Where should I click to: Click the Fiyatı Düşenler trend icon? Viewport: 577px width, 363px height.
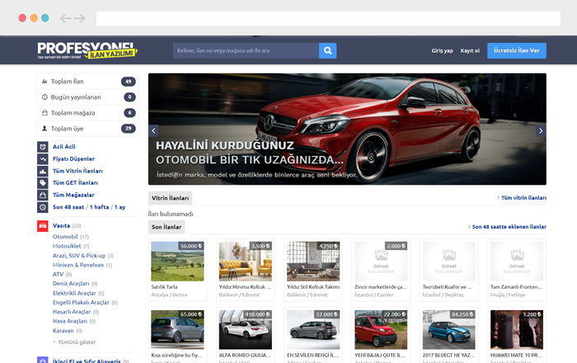[x=43, y=159]
